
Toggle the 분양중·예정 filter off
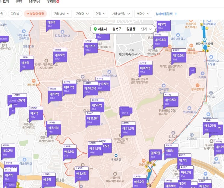point(35,14)
